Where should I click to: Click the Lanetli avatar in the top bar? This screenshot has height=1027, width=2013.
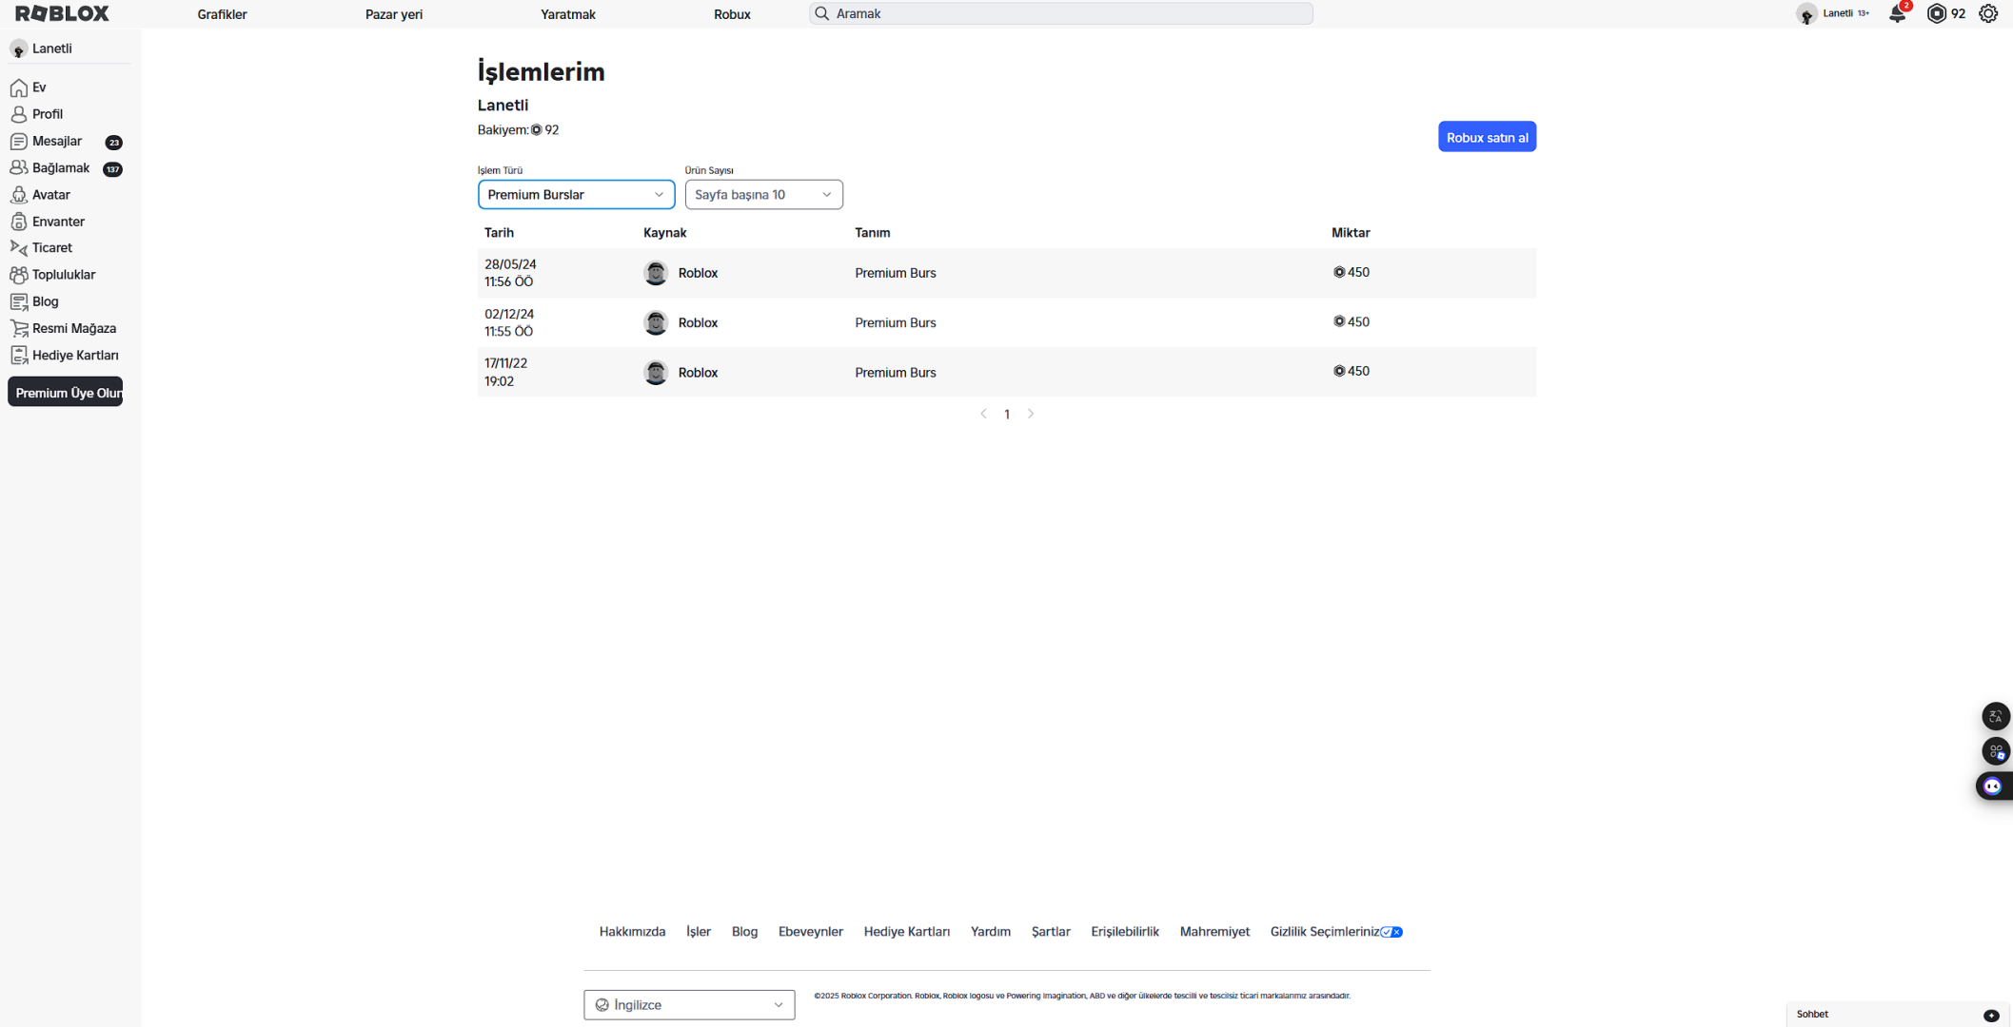(1806, 13)
